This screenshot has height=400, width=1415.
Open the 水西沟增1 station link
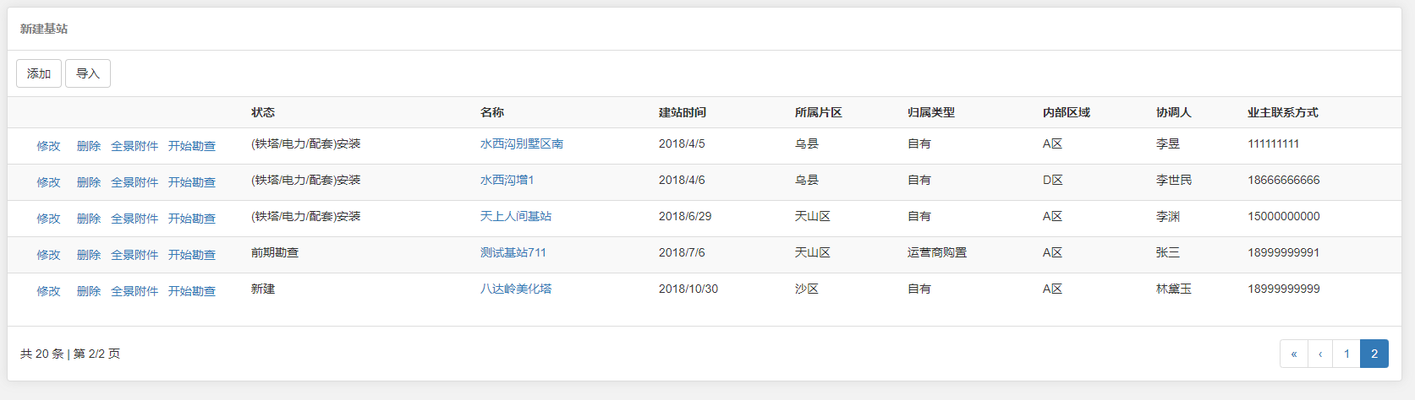pyautogui.click(x=507, y=181)
